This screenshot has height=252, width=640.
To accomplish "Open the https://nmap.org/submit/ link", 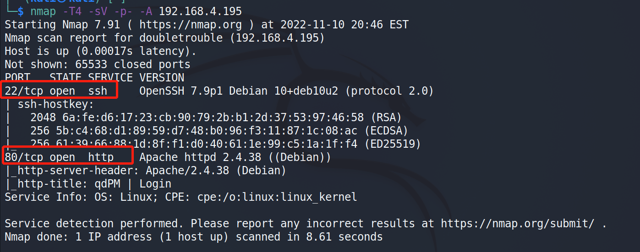I will pos(517,224).
